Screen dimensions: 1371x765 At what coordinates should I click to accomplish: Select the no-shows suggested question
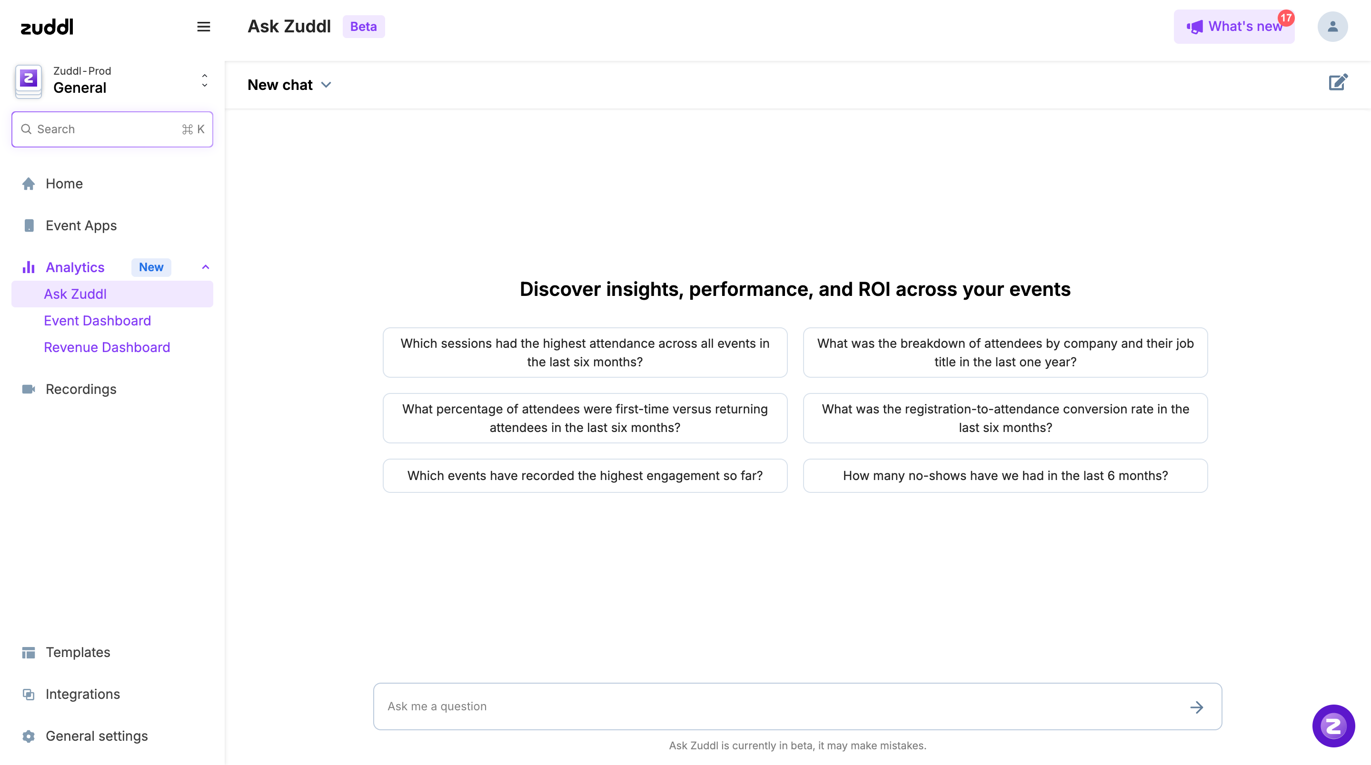[x=1005, y=476]
